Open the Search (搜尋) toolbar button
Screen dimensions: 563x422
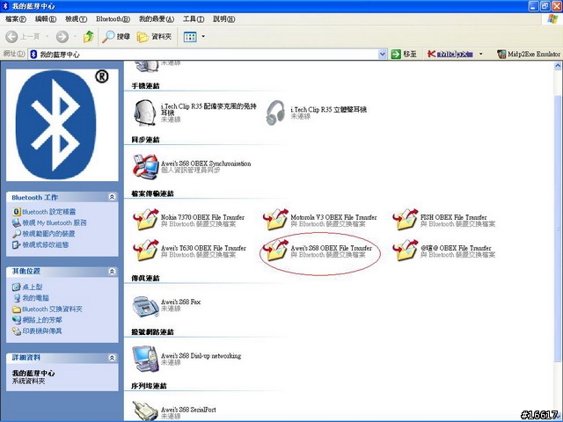coord(115,36)
